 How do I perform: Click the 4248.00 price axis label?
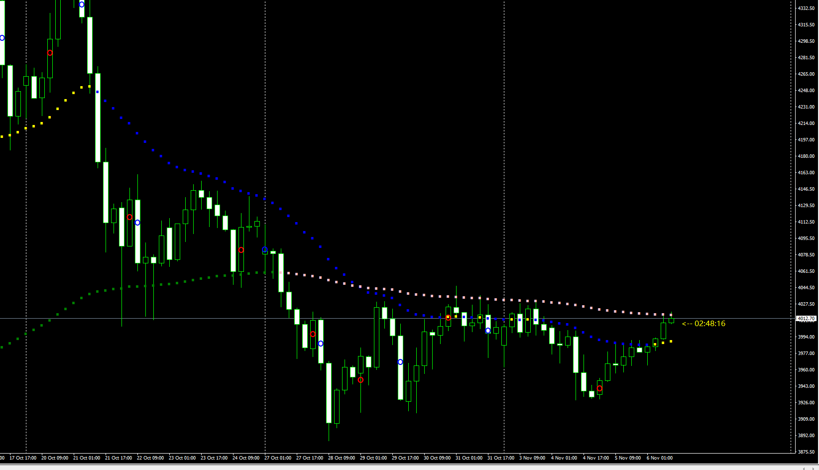click(806, 91)
